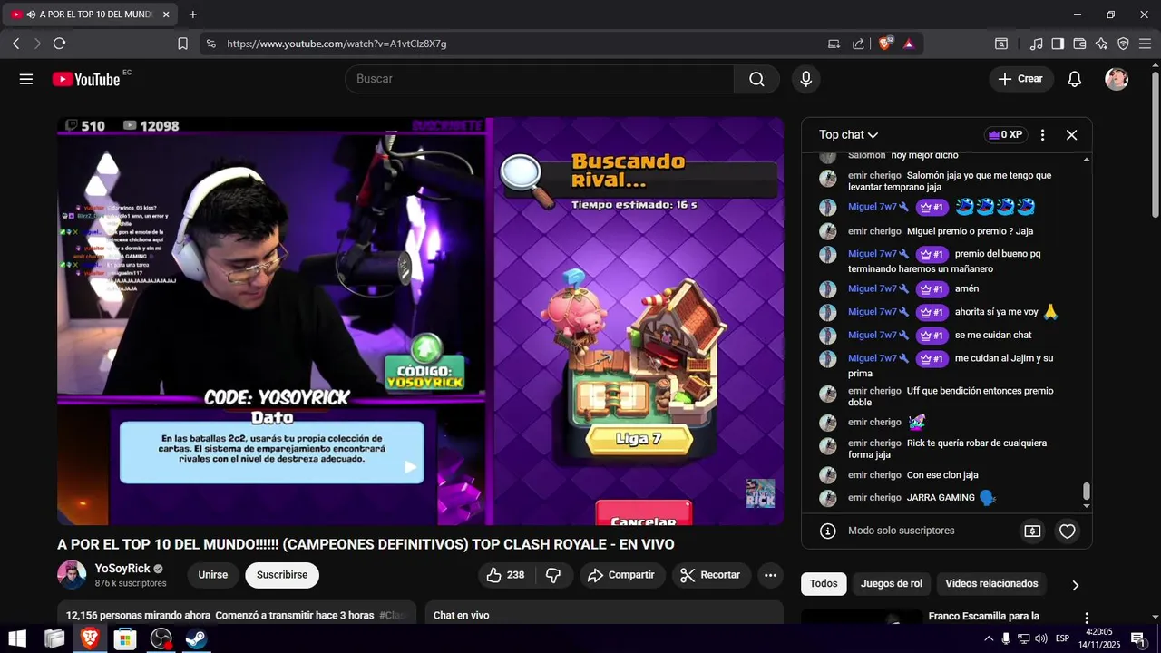
Task: Open the account avatar menu
Action: pyautogui.click(x=1117, y=79)
